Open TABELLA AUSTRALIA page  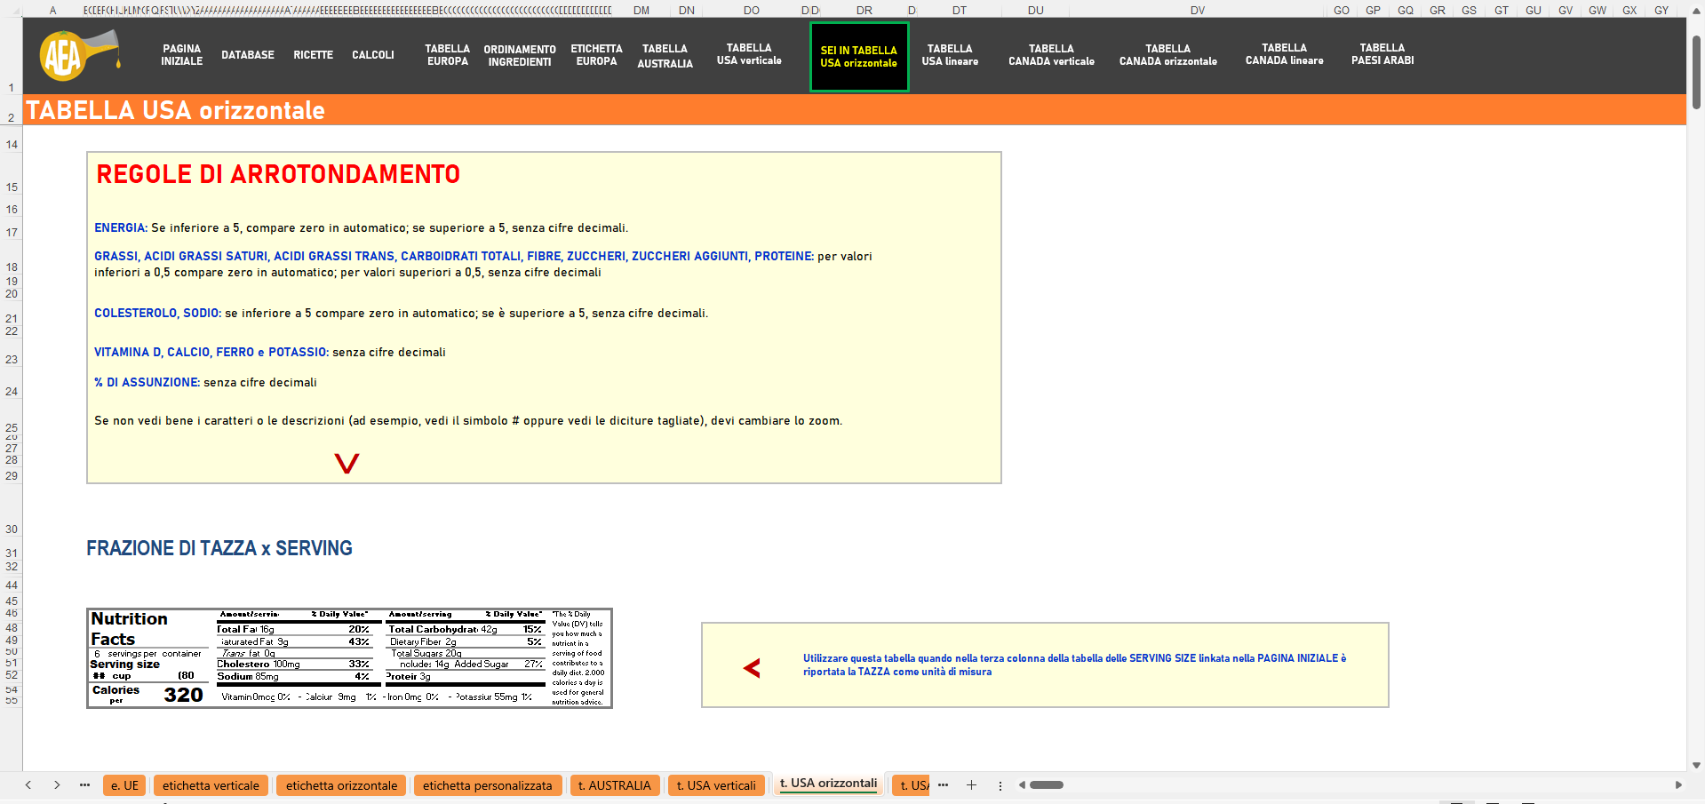[x=665, y=56]
